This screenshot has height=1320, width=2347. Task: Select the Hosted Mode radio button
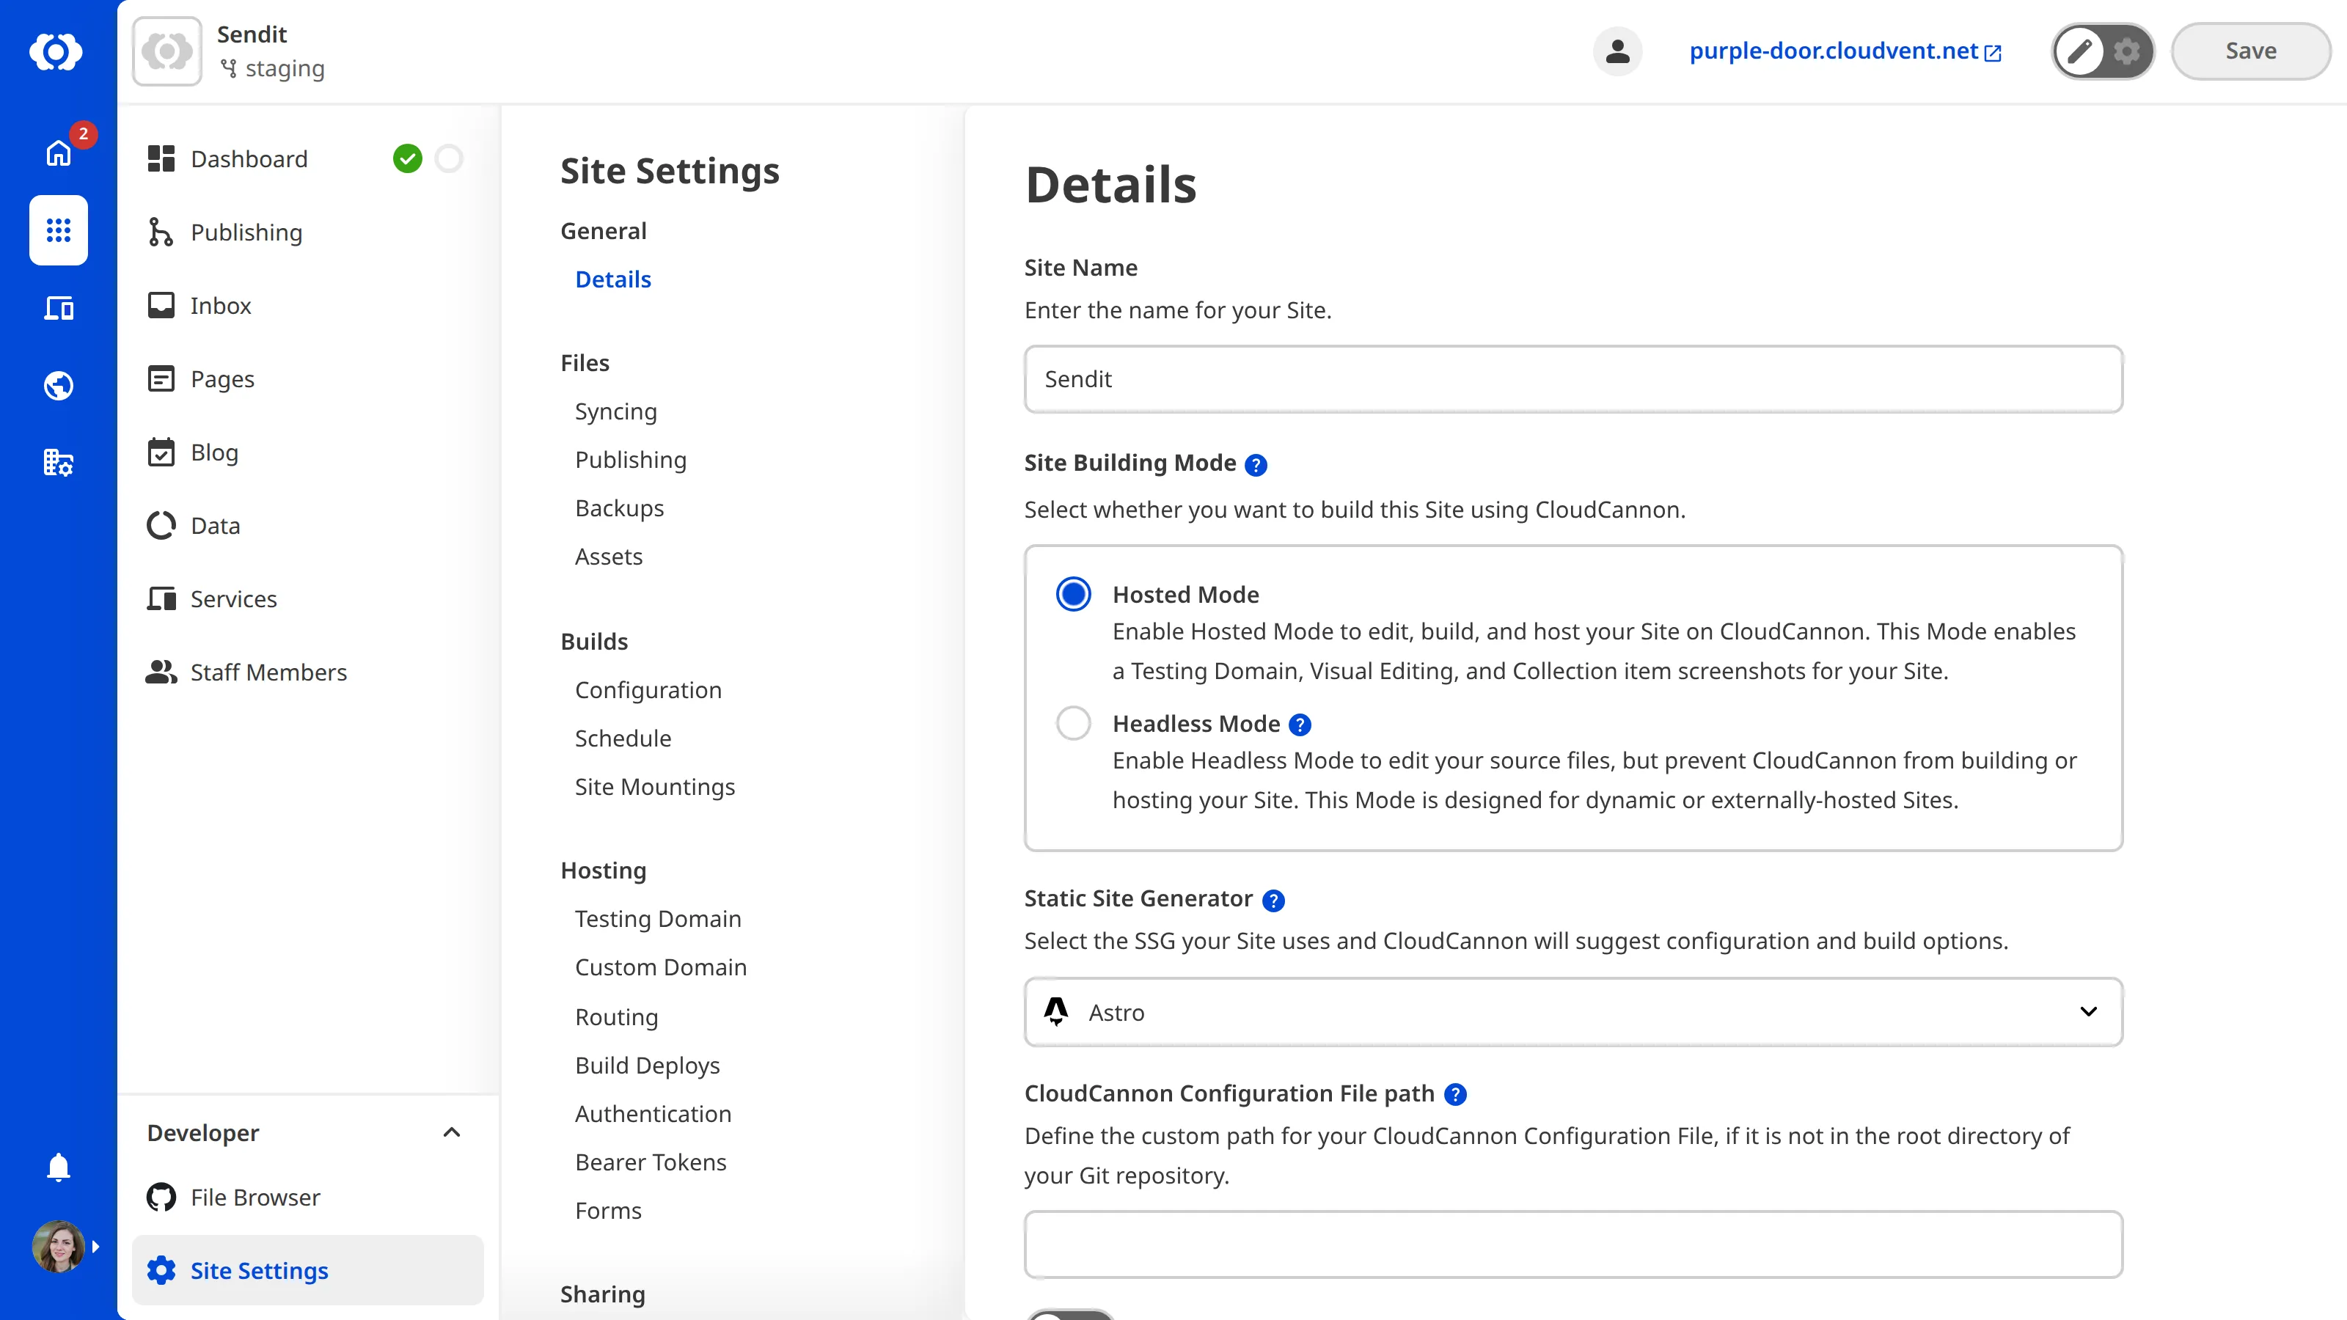click(x=1073, y=594)
